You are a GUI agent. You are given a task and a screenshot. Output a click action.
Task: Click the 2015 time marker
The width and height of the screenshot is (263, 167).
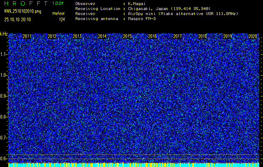point(128,36)
